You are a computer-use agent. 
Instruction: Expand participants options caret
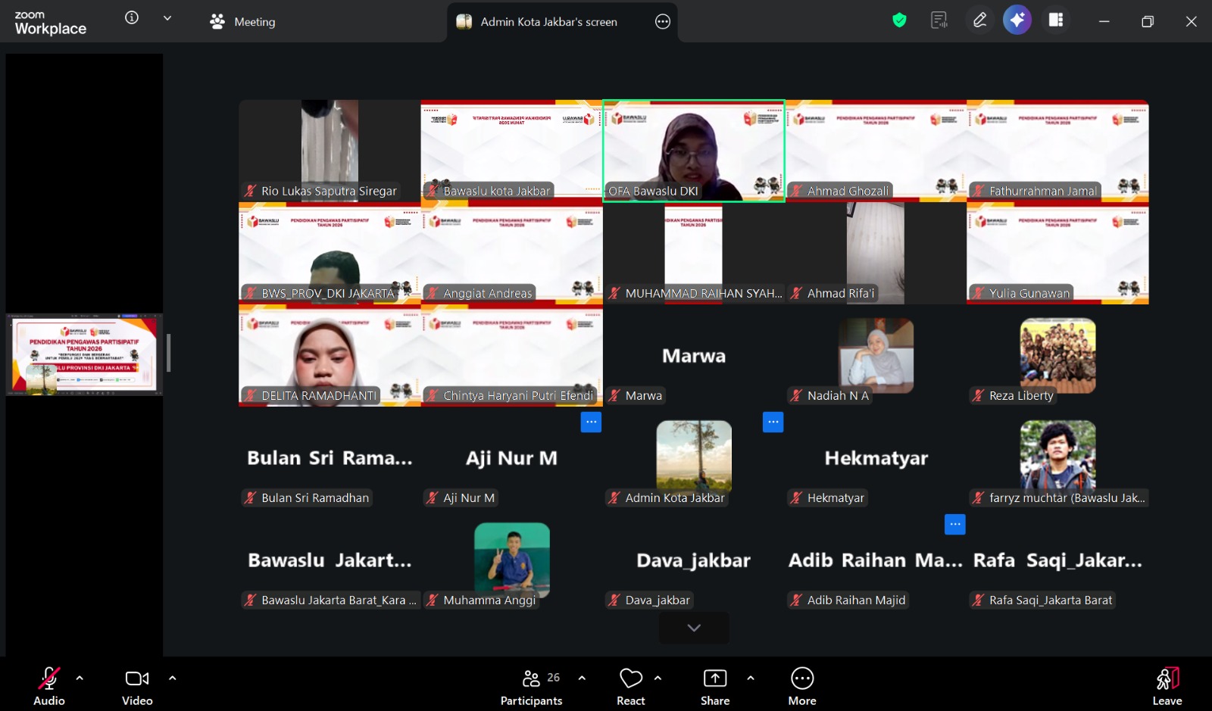tap(582, 678)
